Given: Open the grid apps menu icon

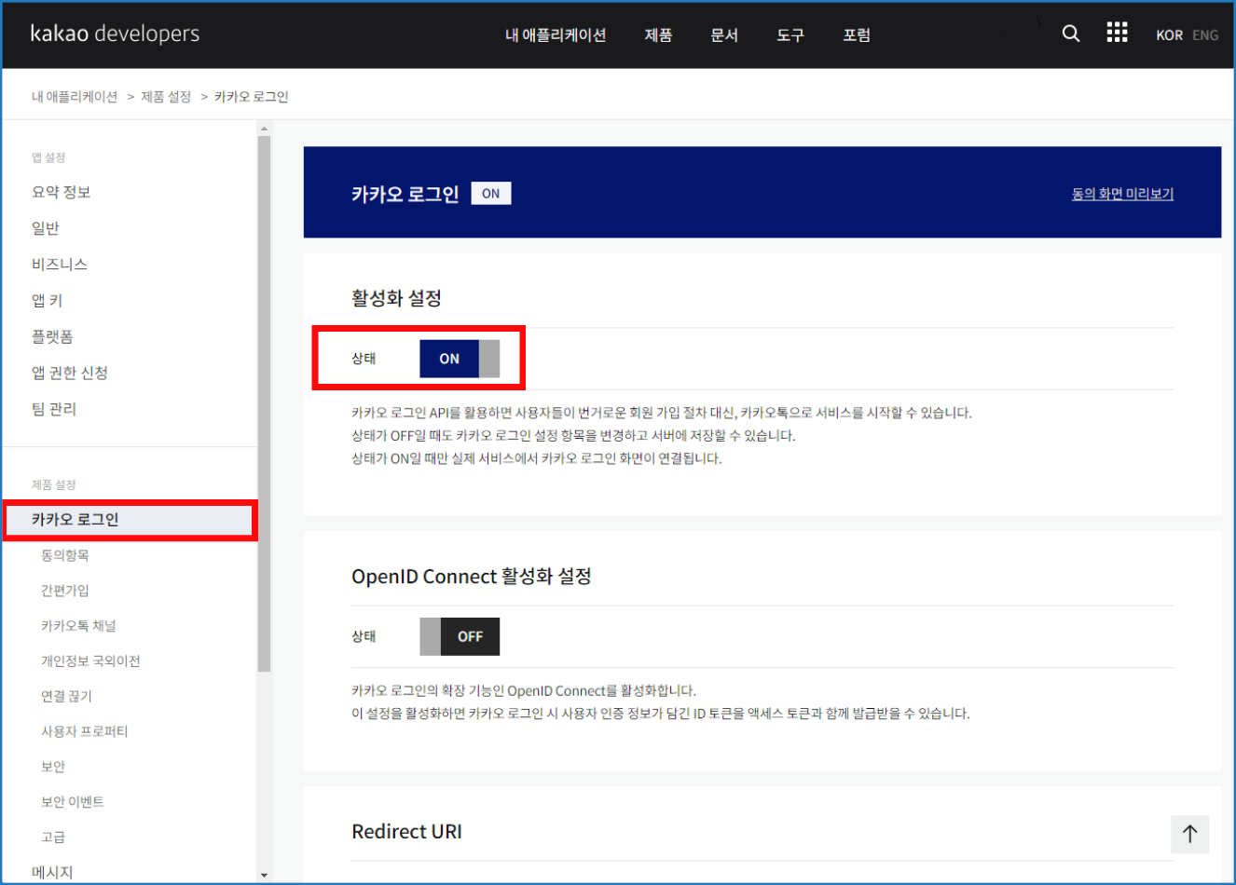Looking at the screenshot, I should (x=1117, y=34).
